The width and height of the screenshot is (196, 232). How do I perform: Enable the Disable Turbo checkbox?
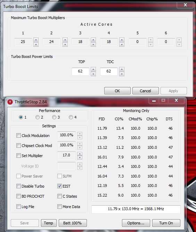coord(18,186)
